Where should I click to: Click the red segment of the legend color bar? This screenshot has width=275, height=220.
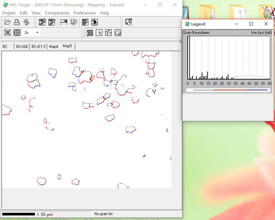click(x=230, y=90)
